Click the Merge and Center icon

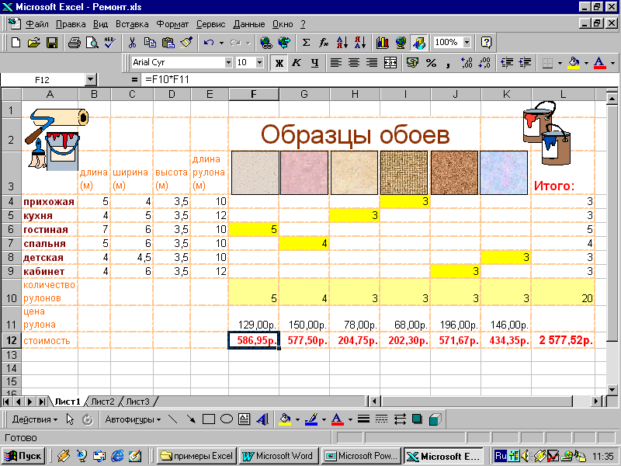(390, 63)
